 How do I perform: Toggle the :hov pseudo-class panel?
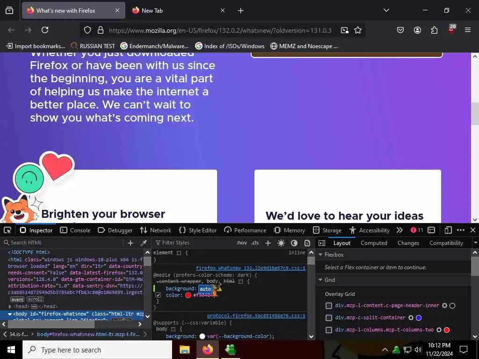click(x=242, y=243)
